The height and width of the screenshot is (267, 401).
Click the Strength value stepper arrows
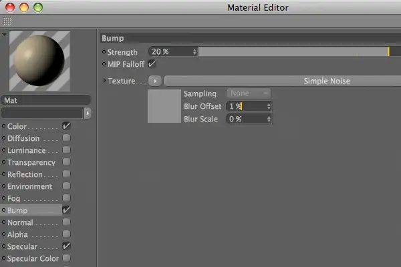[x=194, y=52]
